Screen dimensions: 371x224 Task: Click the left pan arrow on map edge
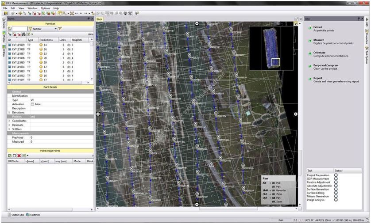pyautogui.click(x=98, y=114)
